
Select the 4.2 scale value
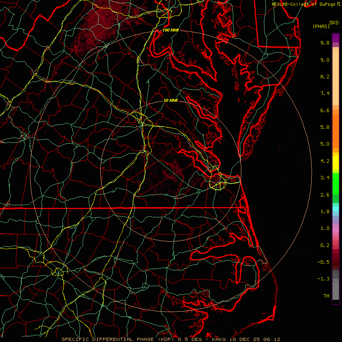(325, 161)
